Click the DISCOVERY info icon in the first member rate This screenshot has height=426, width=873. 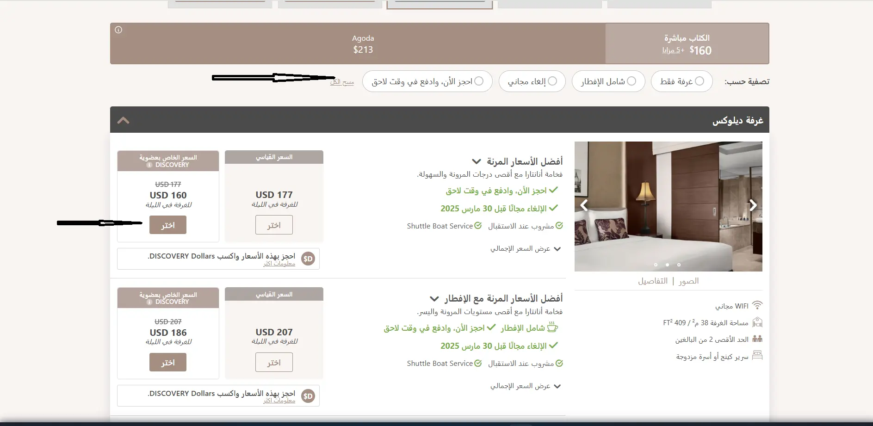(x=149, y=165)
